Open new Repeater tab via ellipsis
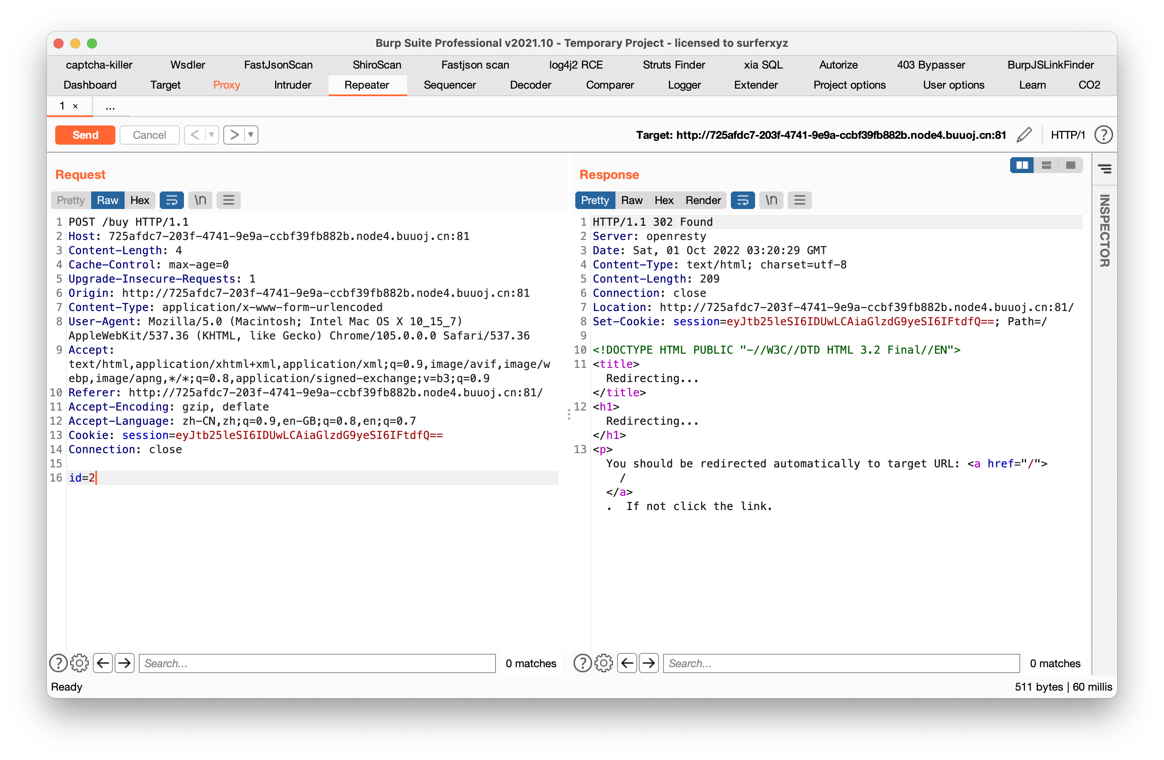Image resolution: width=1164 pixels, height=760 pixels. pos(110,106)
